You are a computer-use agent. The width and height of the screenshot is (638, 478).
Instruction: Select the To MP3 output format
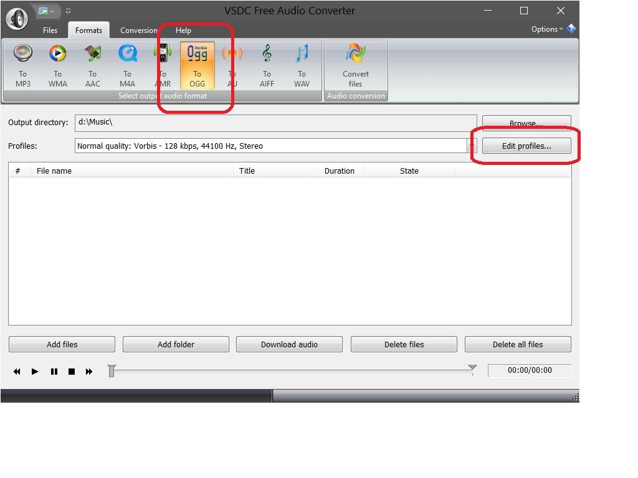(x=23, y=65)
